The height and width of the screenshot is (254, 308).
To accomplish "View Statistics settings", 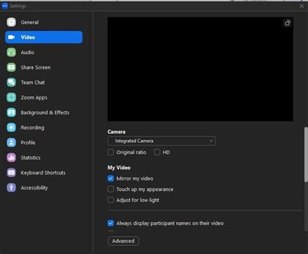I will [x=44, y=158].
